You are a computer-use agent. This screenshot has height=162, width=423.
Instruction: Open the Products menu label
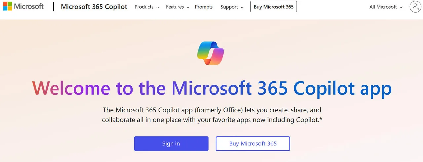click(x=144, y=7)
